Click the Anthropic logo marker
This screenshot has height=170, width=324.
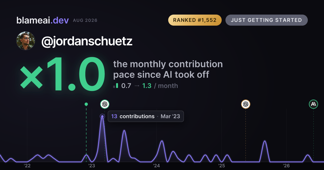313,104
